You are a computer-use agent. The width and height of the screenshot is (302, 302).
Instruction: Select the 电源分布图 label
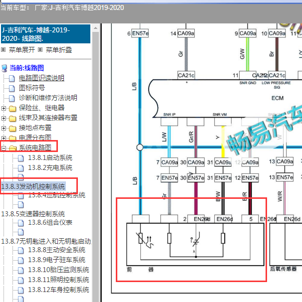(35, 138)
